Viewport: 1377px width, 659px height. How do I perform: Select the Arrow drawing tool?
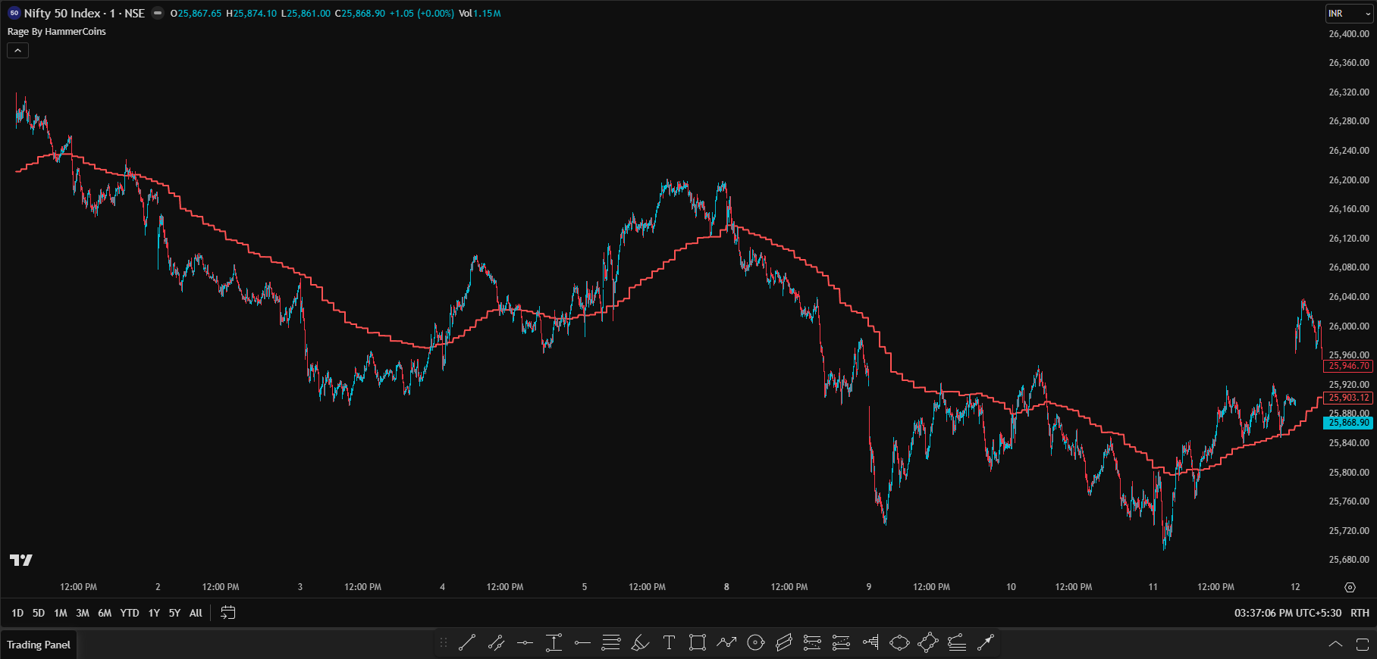point(985,643)
